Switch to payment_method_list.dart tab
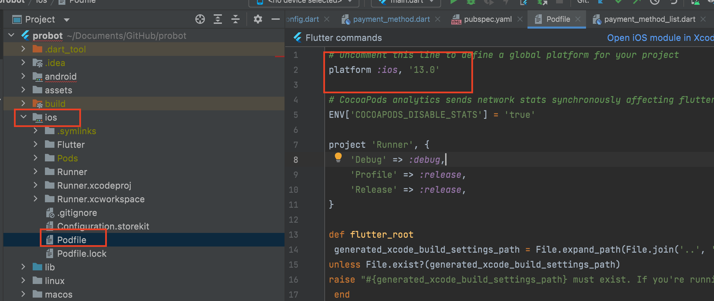The width and height of the screenshot is (714, 301). point(649,19)
